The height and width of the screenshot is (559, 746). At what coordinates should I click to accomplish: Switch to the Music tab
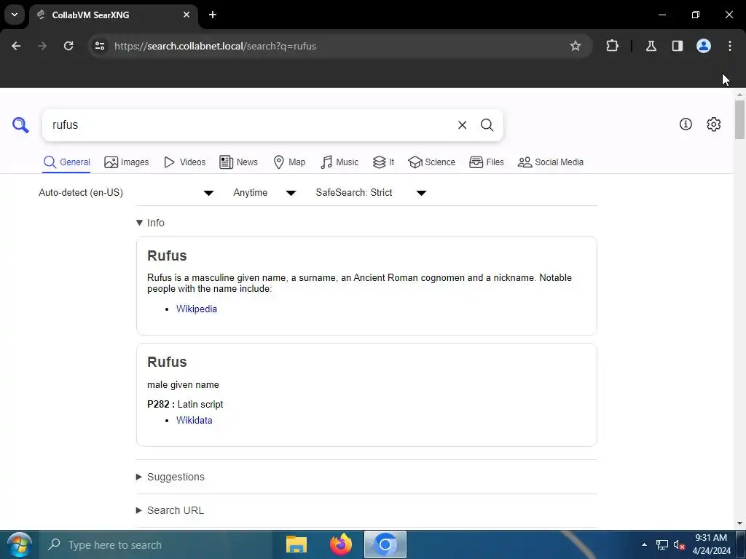tap(339, 162)
